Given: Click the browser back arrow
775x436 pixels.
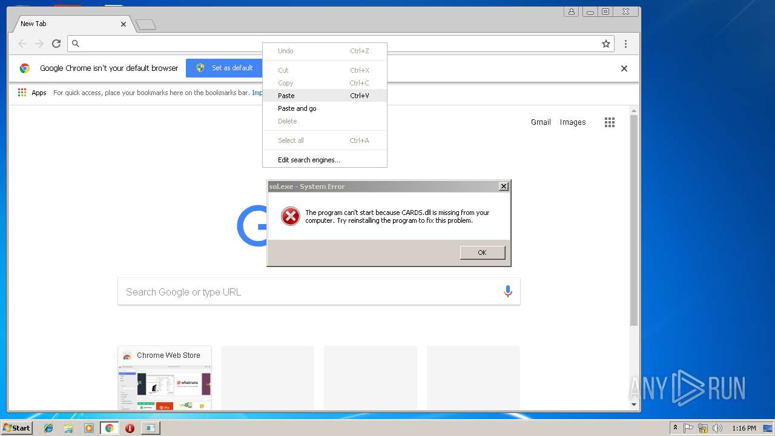Looking at the screenshot, I should 22,44.
